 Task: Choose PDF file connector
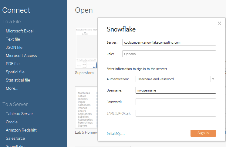(x=12, y=64)
